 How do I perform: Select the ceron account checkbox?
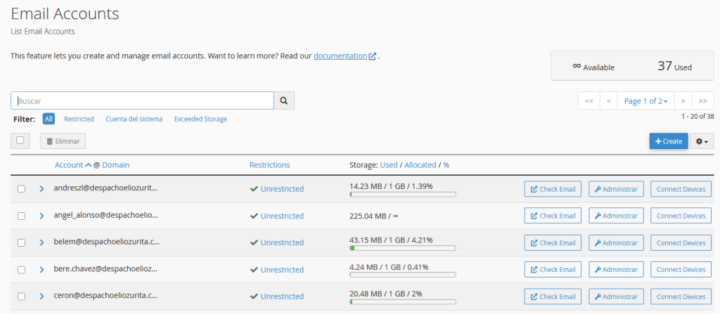(21, 296)
